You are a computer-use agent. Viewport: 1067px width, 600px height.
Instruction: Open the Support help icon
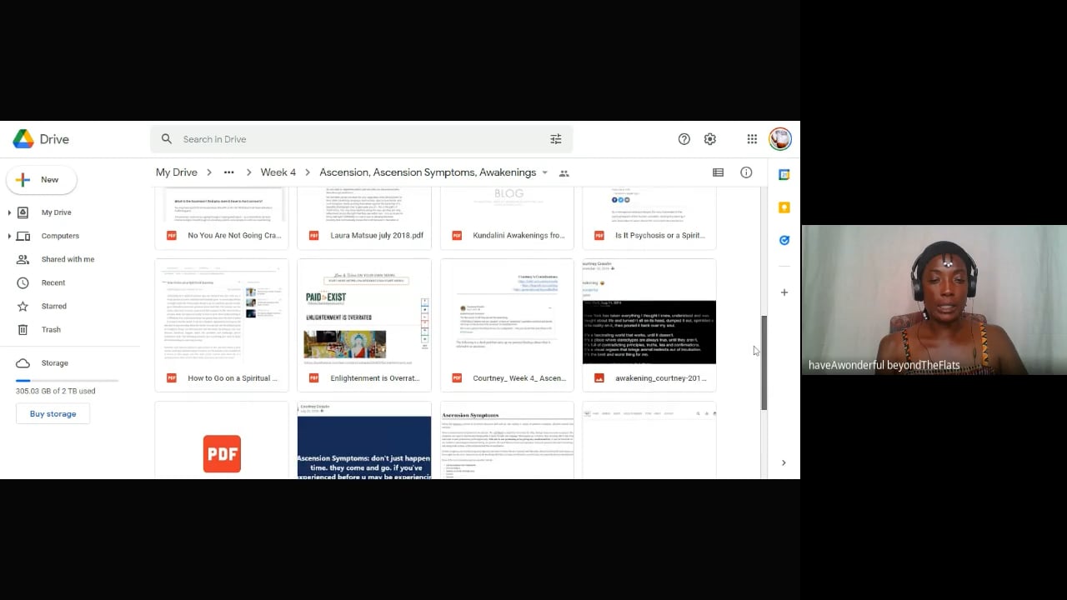(x=684, y=139)
